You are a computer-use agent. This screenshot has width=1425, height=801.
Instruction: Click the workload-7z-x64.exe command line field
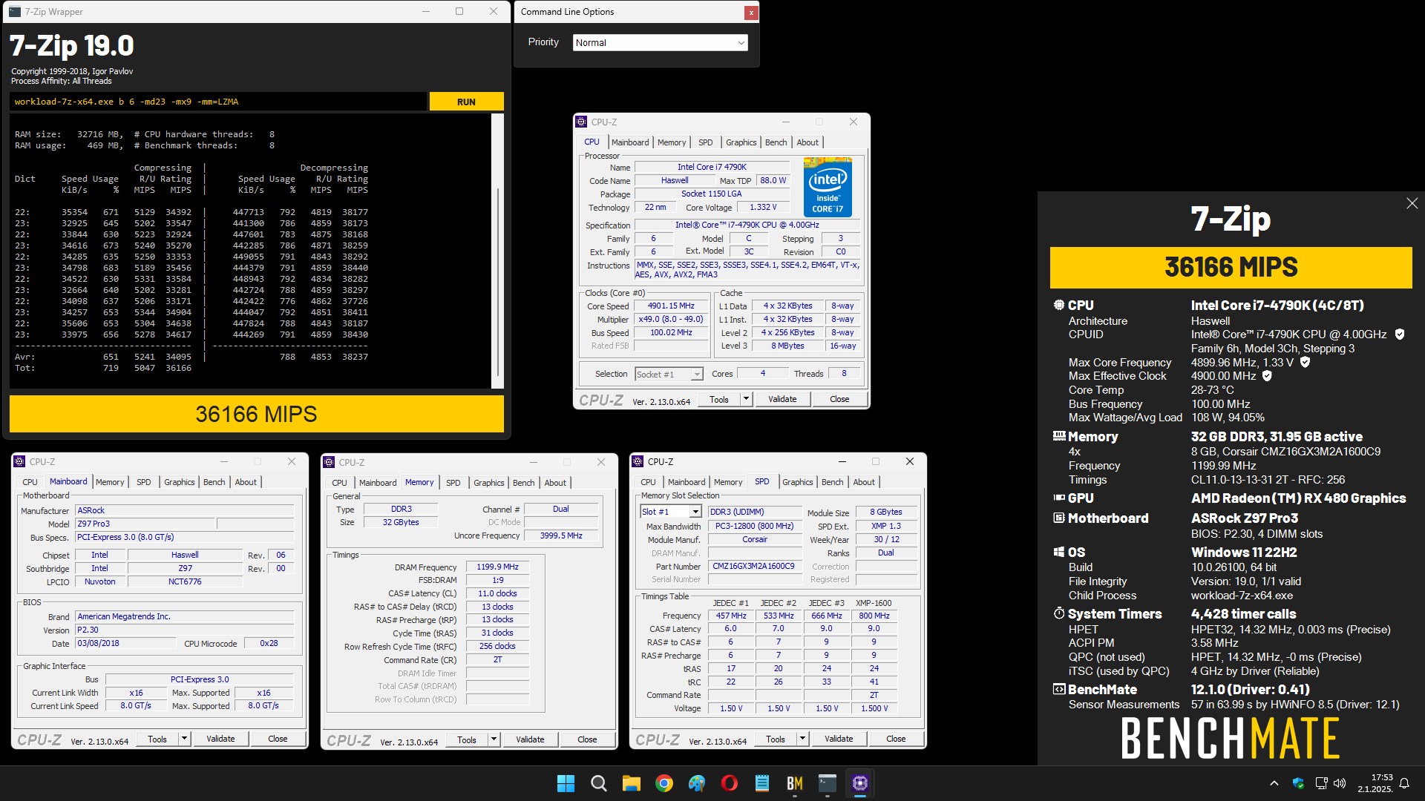218,102
